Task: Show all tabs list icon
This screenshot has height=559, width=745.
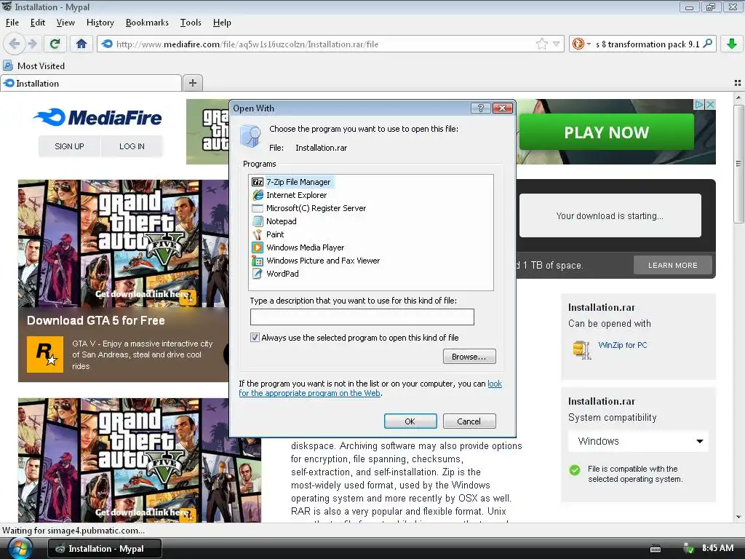Action: [x=738, y=83]
